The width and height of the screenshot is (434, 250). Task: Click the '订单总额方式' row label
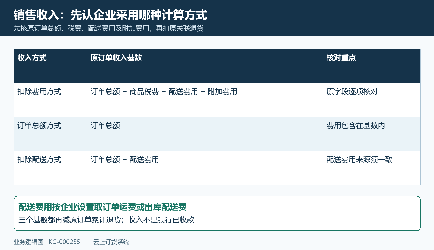(x=50, y=134)
